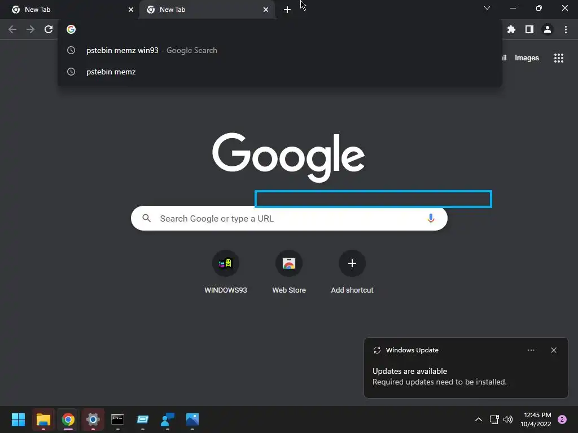
Task: Go forward with the forward arrow
Action: pos(30,29)
